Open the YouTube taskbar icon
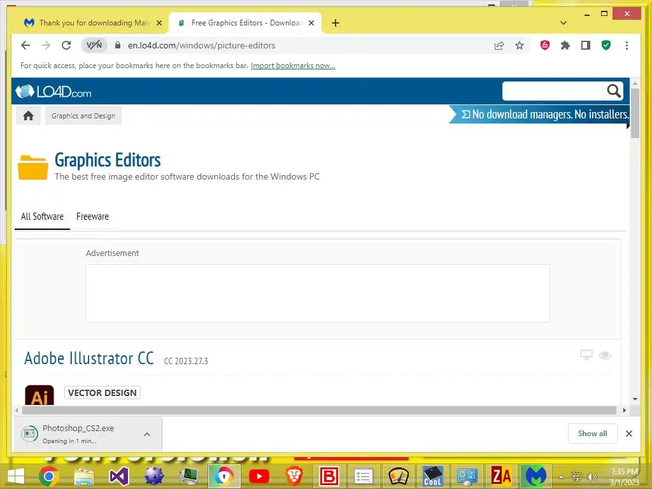 (259, 476)
